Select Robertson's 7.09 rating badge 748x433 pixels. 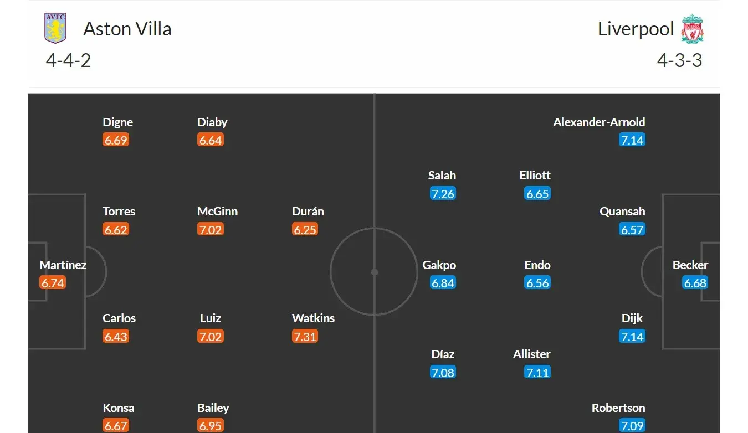point(632,426)
